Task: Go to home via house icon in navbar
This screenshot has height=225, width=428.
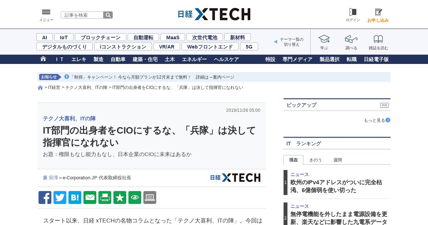Action: coord(43,59)
